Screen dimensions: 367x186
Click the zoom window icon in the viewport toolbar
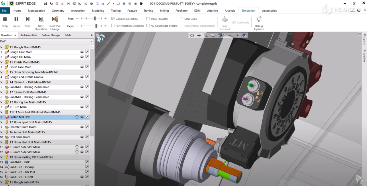pos(213,35)
